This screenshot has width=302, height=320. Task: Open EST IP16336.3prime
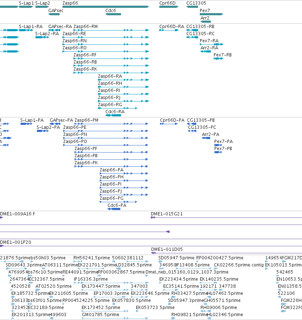(x=90, y=279)
